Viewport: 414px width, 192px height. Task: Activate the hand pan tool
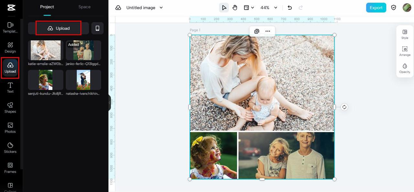click(235, 8)
